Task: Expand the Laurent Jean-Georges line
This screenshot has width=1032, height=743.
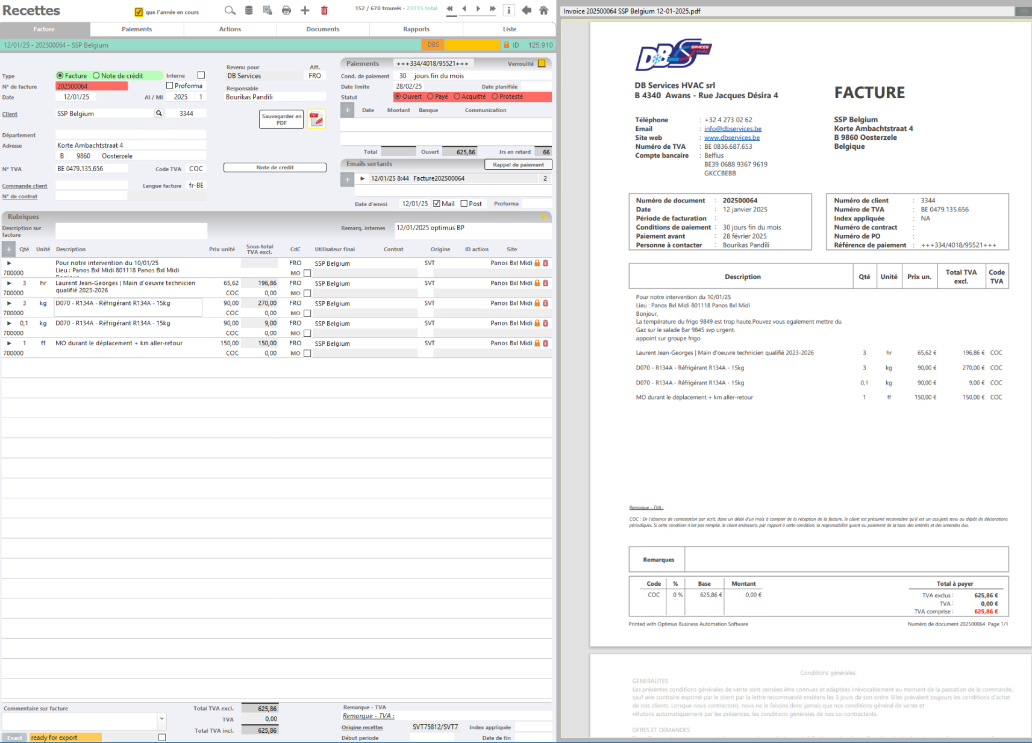Action: (9, 283)
